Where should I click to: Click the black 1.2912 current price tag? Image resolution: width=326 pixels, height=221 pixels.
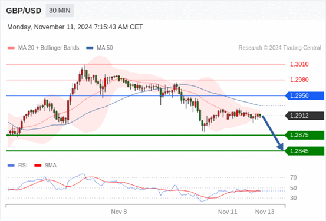point(305,116)
